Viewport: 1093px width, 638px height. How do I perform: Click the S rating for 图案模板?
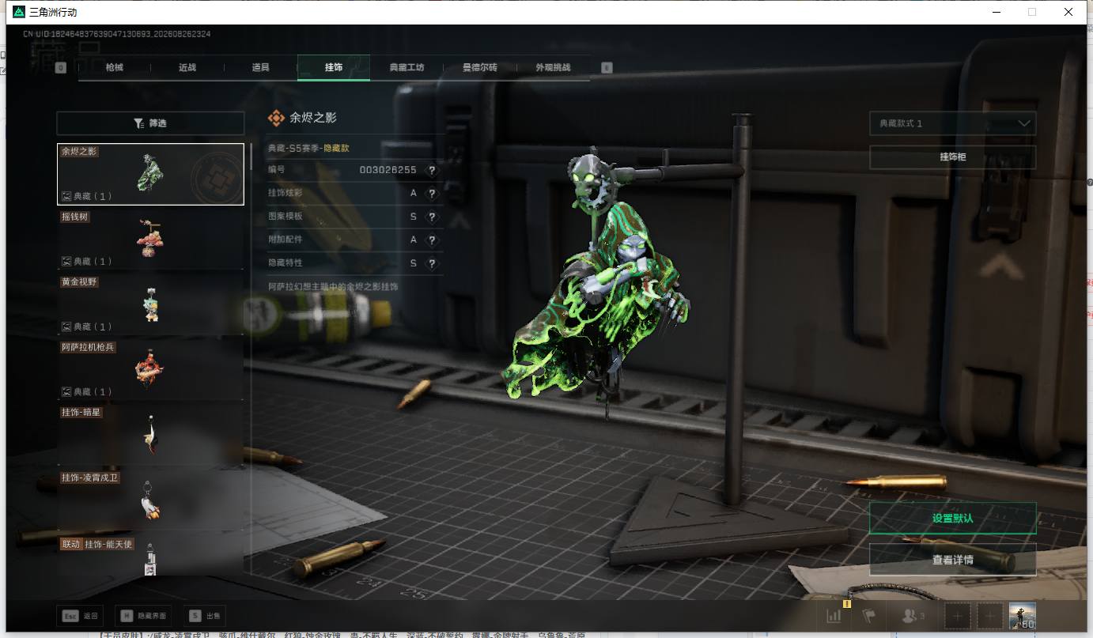click(x=413, y=217)
